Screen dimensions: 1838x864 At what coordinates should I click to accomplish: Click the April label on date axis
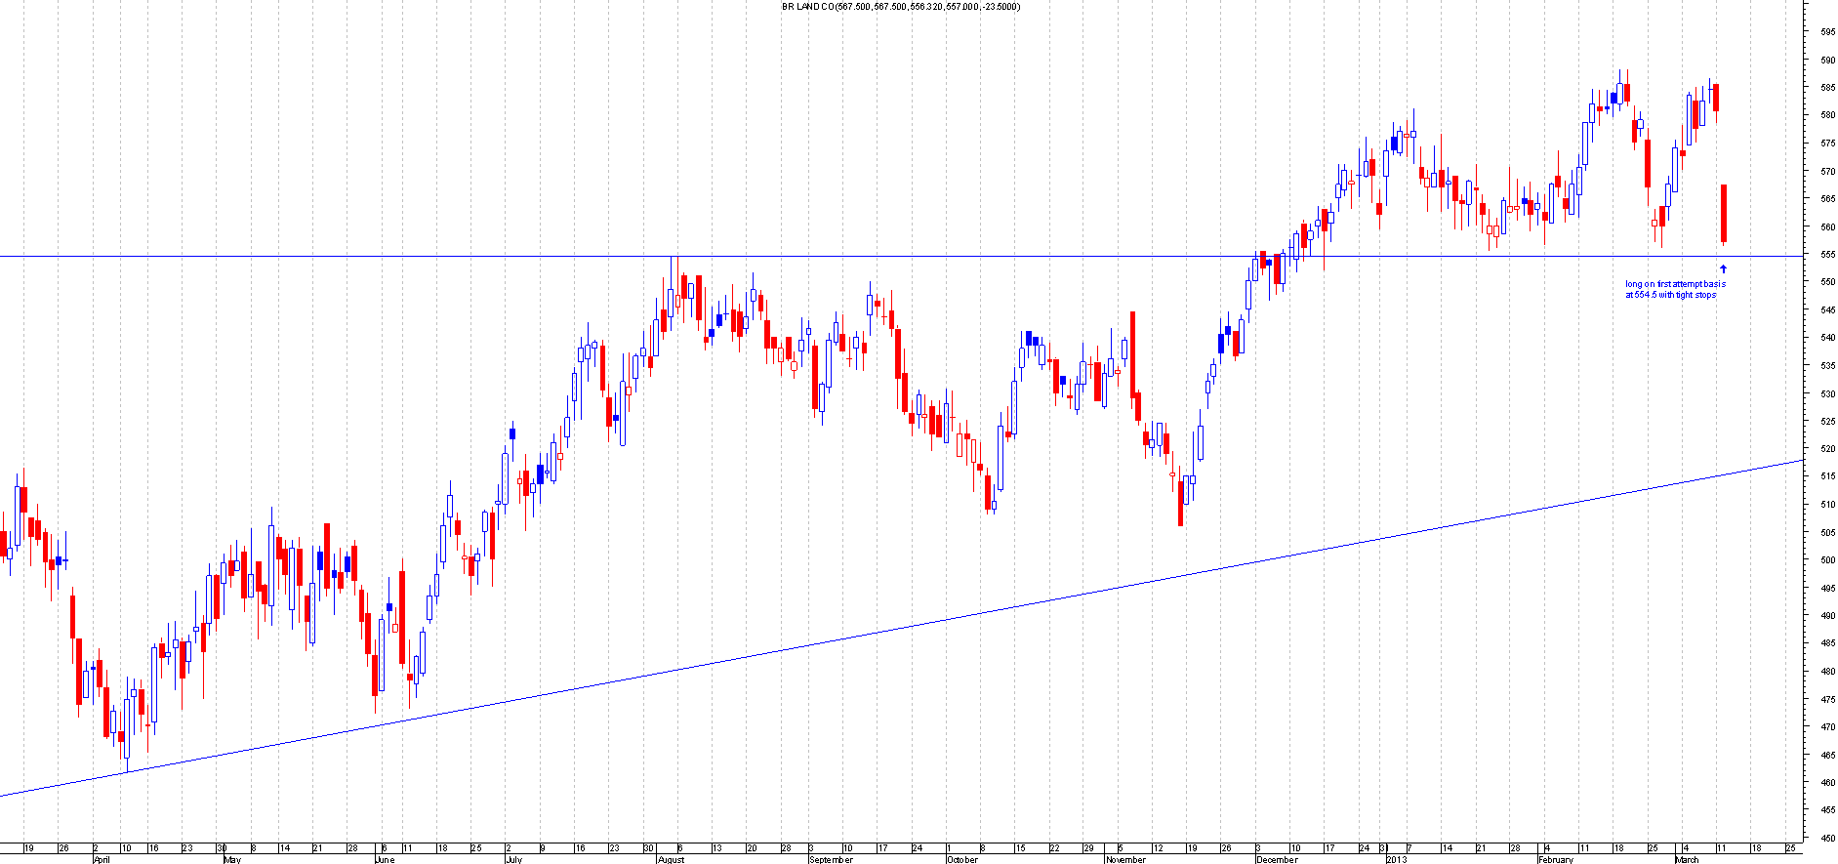click(x=102, y=860)
